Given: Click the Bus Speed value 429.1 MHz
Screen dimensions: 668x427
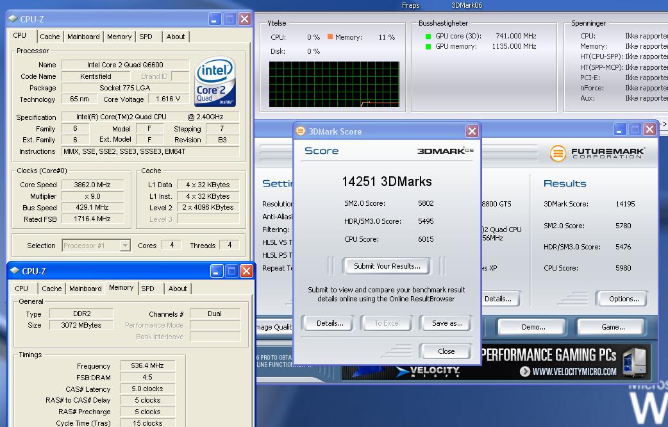Looking at the screenshot, I should click(x=92, y=207).
